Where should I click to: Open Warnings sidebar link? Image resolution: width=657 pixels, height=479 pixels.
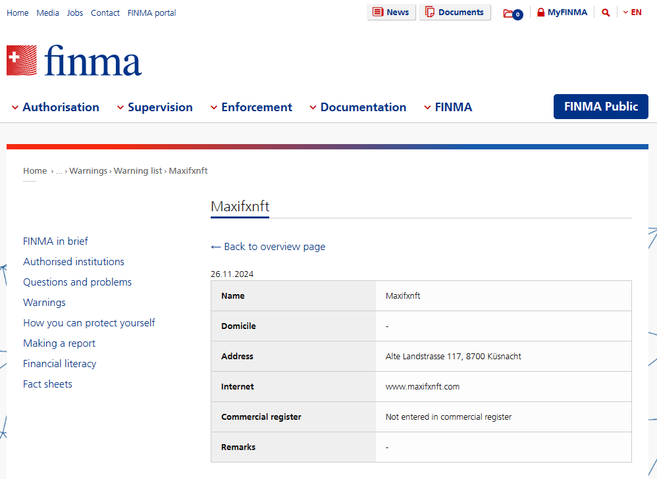[x=44, y=302]
